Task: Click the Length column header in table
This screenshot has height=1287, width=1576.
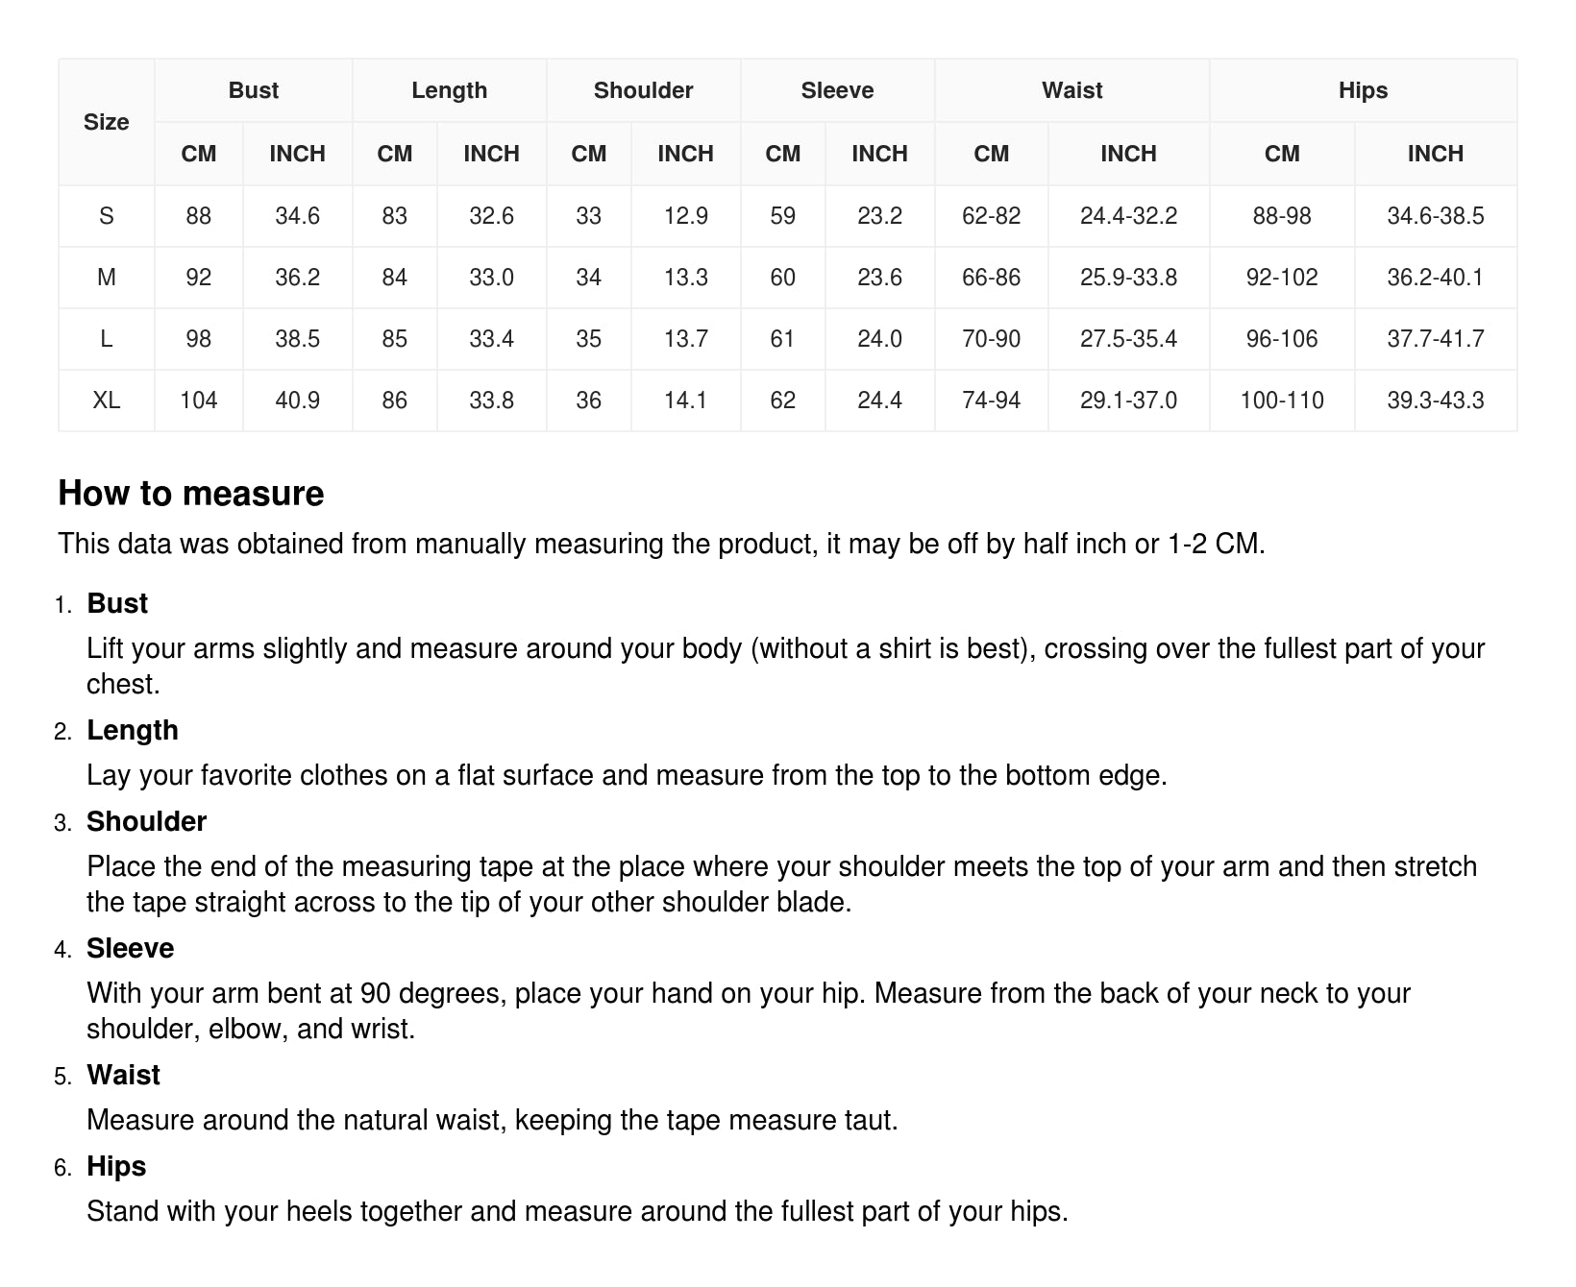Action: coord(449,90)
